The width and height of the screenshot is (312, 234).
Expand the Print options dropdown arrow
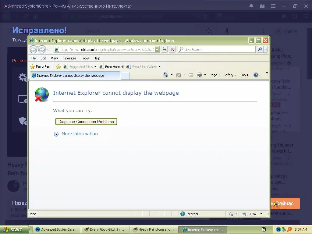tap(205, 75)
